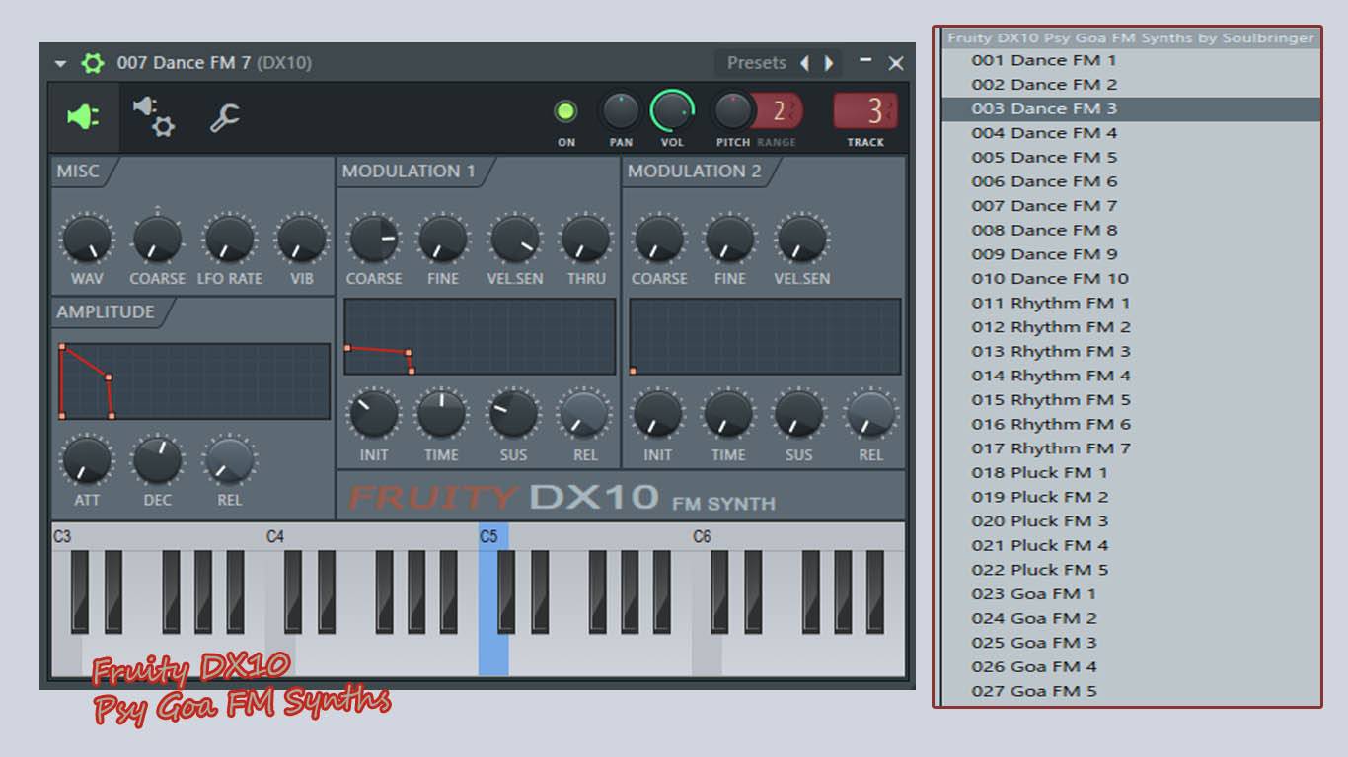Click Modulation 2 INIT knob
1348x757 pixels.
click(657, 415)
